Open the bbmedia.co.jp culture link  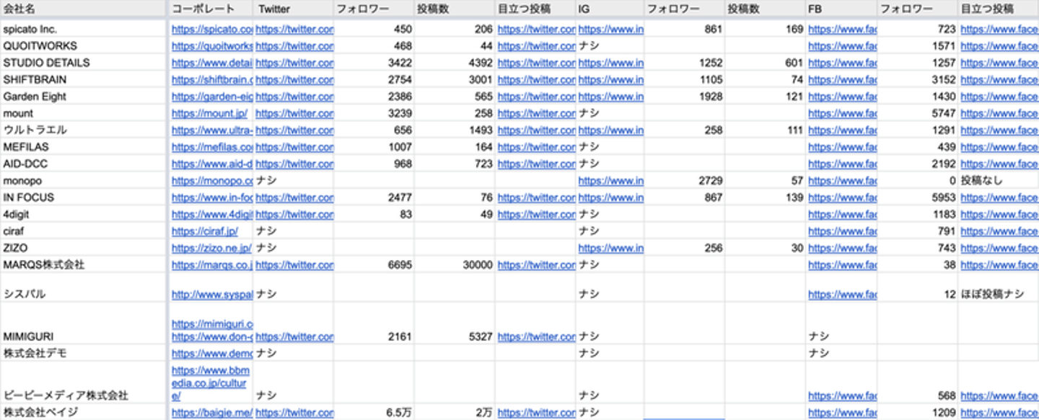coord(211,383)
